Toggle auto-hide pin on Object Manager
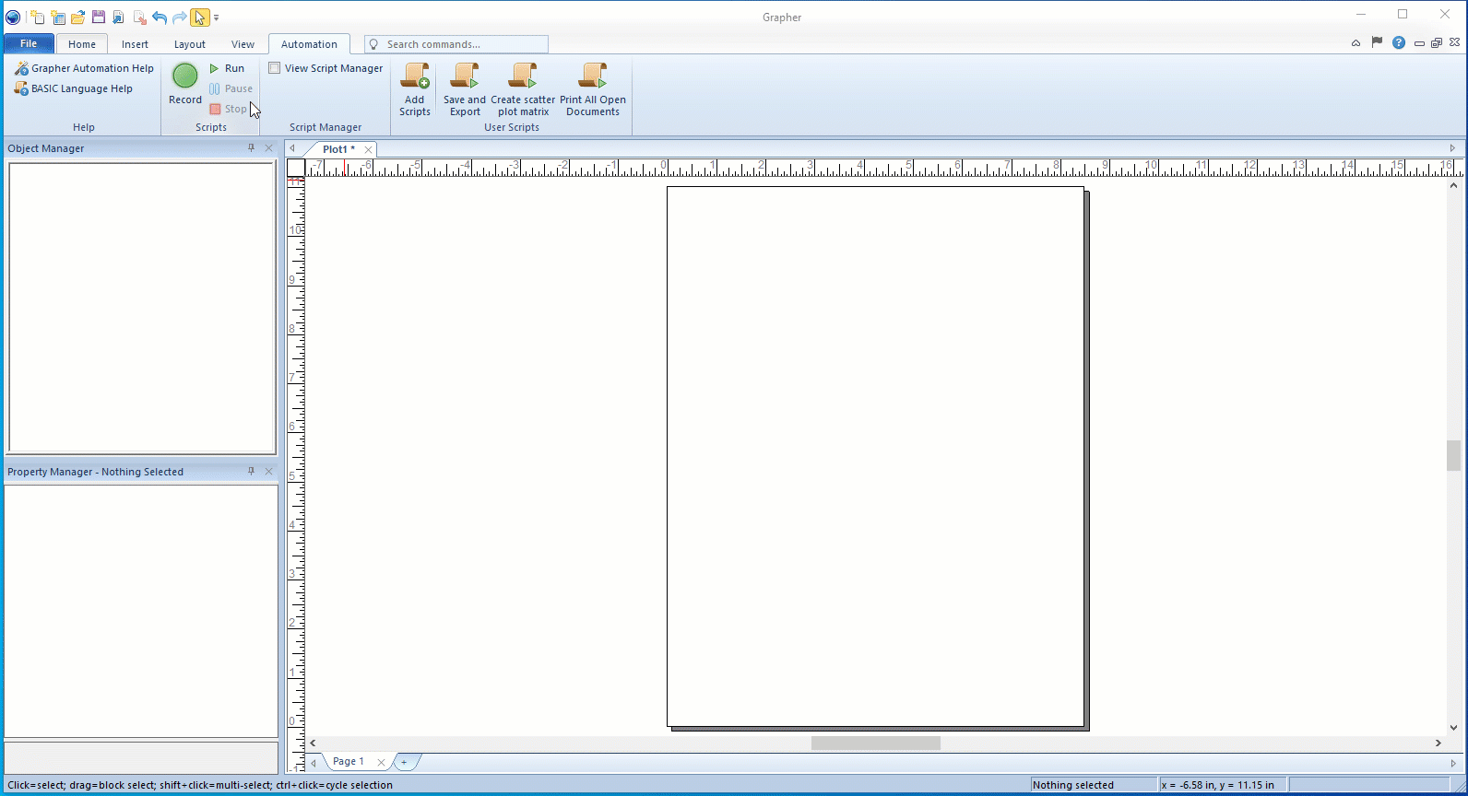The width and height of the screenshot is (1468, 796). (x=251, y=147)
